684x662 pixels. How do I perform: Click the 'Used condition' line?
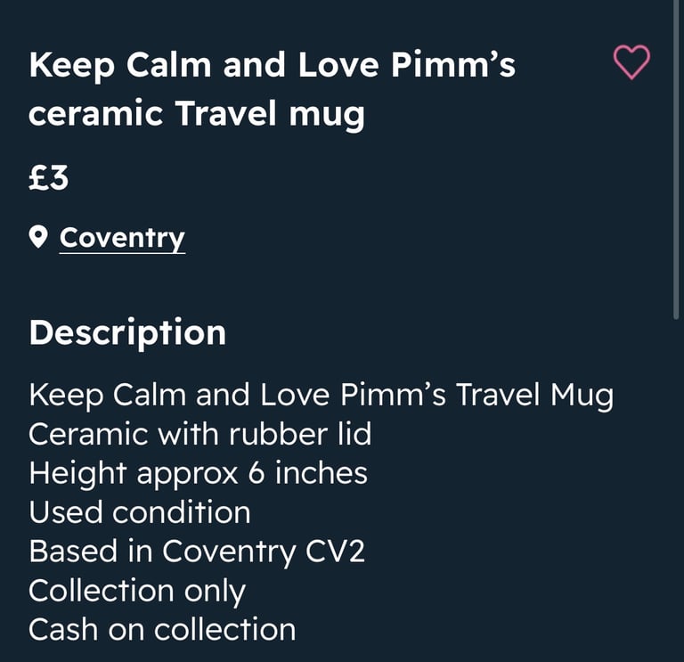coord(140,512)
